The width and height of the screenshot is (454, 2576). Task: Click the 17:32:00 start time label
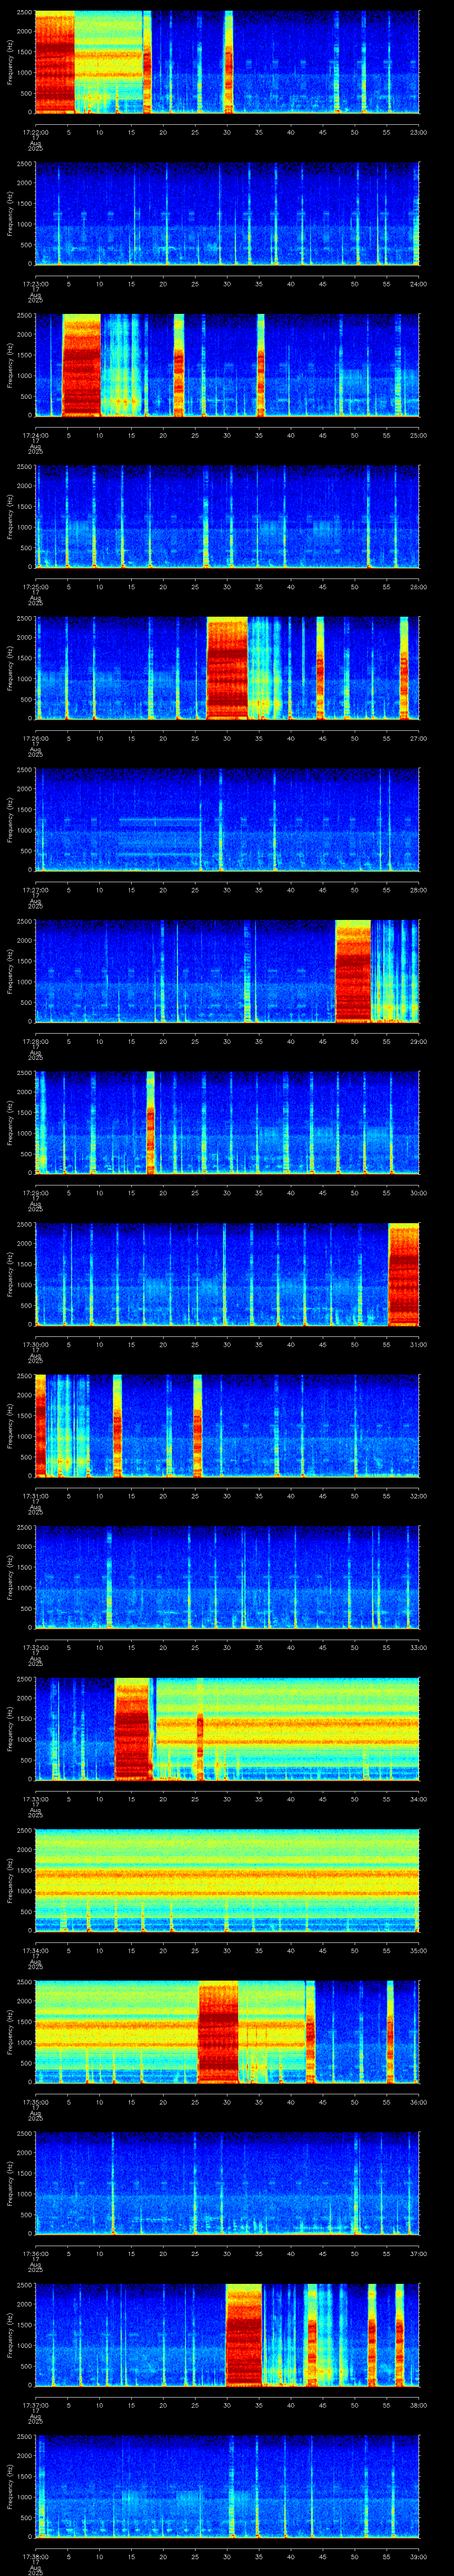click(35, 1647)
